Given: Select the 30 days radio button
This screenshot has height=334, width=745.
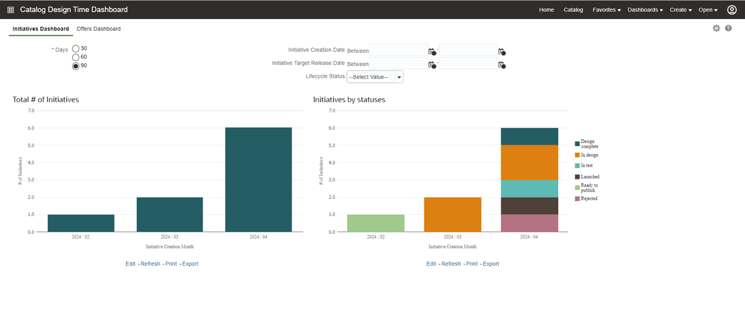Looking at the screenshot, I should click(75, 49).
